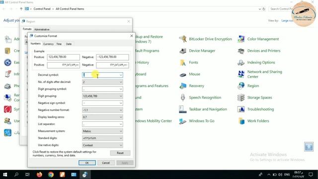Image resolution: width=318 pixels, height=179 pixels.
Task: Switch to the Date tab
Action: [69, 44]
